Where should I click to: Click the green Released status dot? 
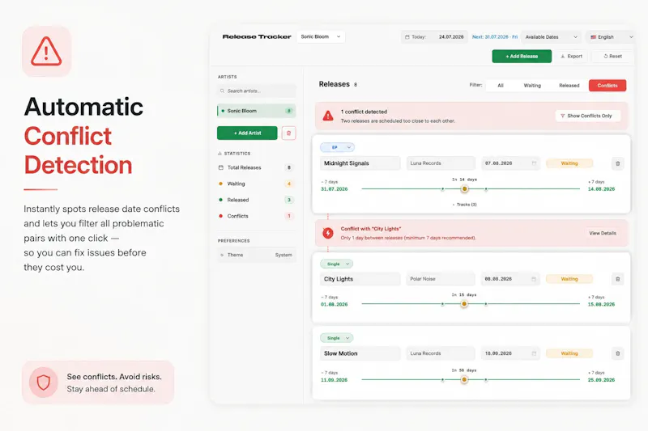point(220,200)
